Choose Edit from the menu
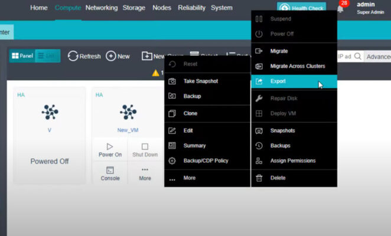 207,130
